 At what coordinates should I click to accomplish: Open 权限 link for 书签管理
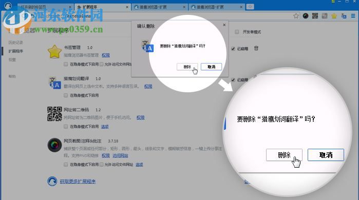coord(106,55)
